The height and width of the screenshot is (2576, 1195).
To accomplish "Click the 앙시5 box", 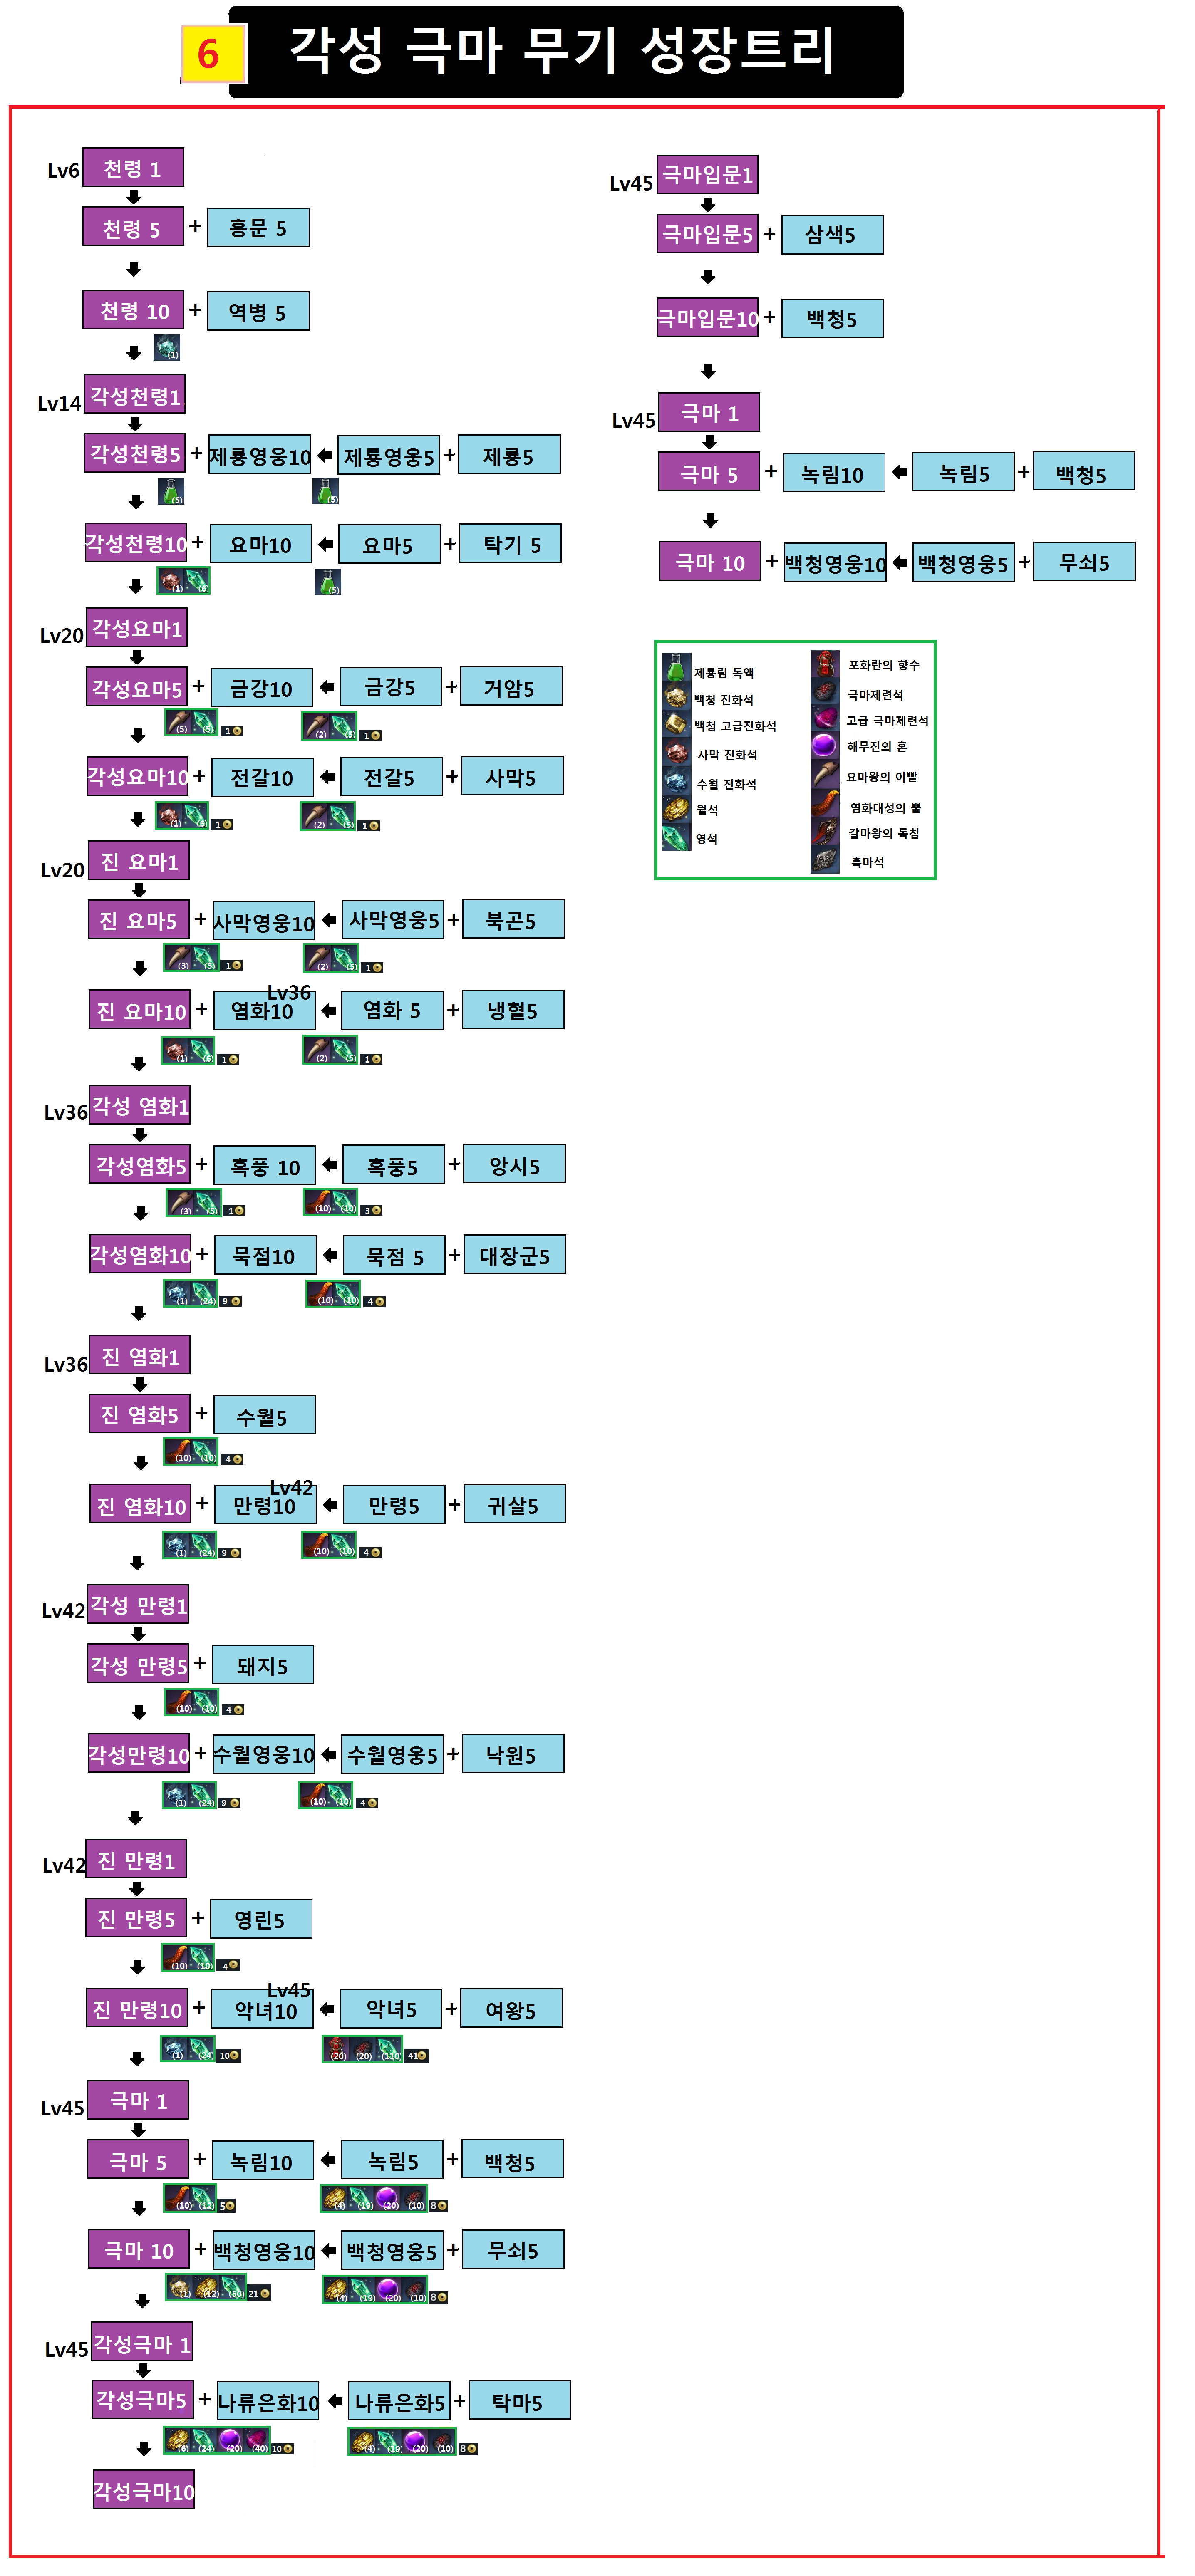I will pyautogui.click(x=514, y=1164).
